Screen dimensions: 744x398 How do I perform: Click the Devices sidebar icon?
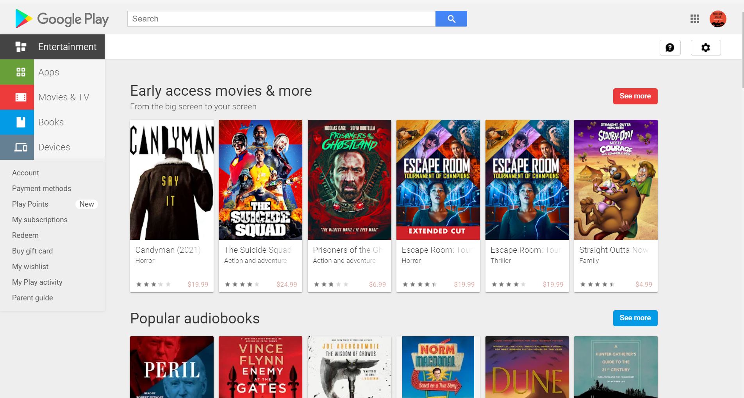point(21,147)
